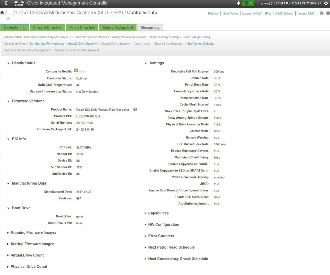Click the 1440 min leak rate value
The width and height of the screenshot is (330, 275).
click(x=220, y=144)
